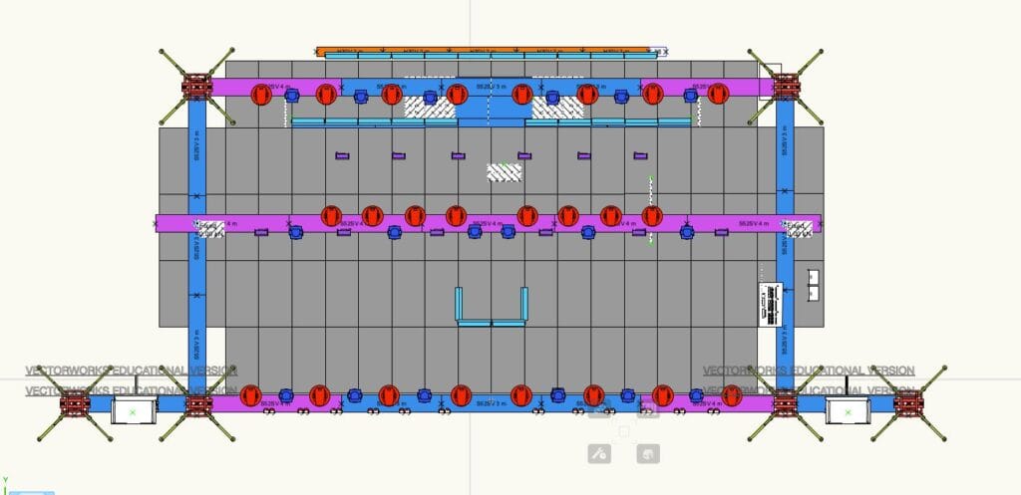Click the faint gray icon right of wrench icon

point(648,454)
